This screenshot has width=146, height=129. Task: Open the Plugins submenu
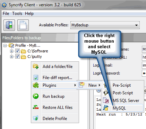pyautogui.click(x=54, y=85)
